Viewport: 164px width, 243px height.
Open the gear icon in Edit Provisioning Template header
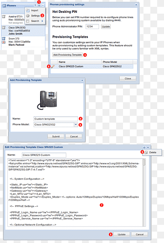click(144, 147)
